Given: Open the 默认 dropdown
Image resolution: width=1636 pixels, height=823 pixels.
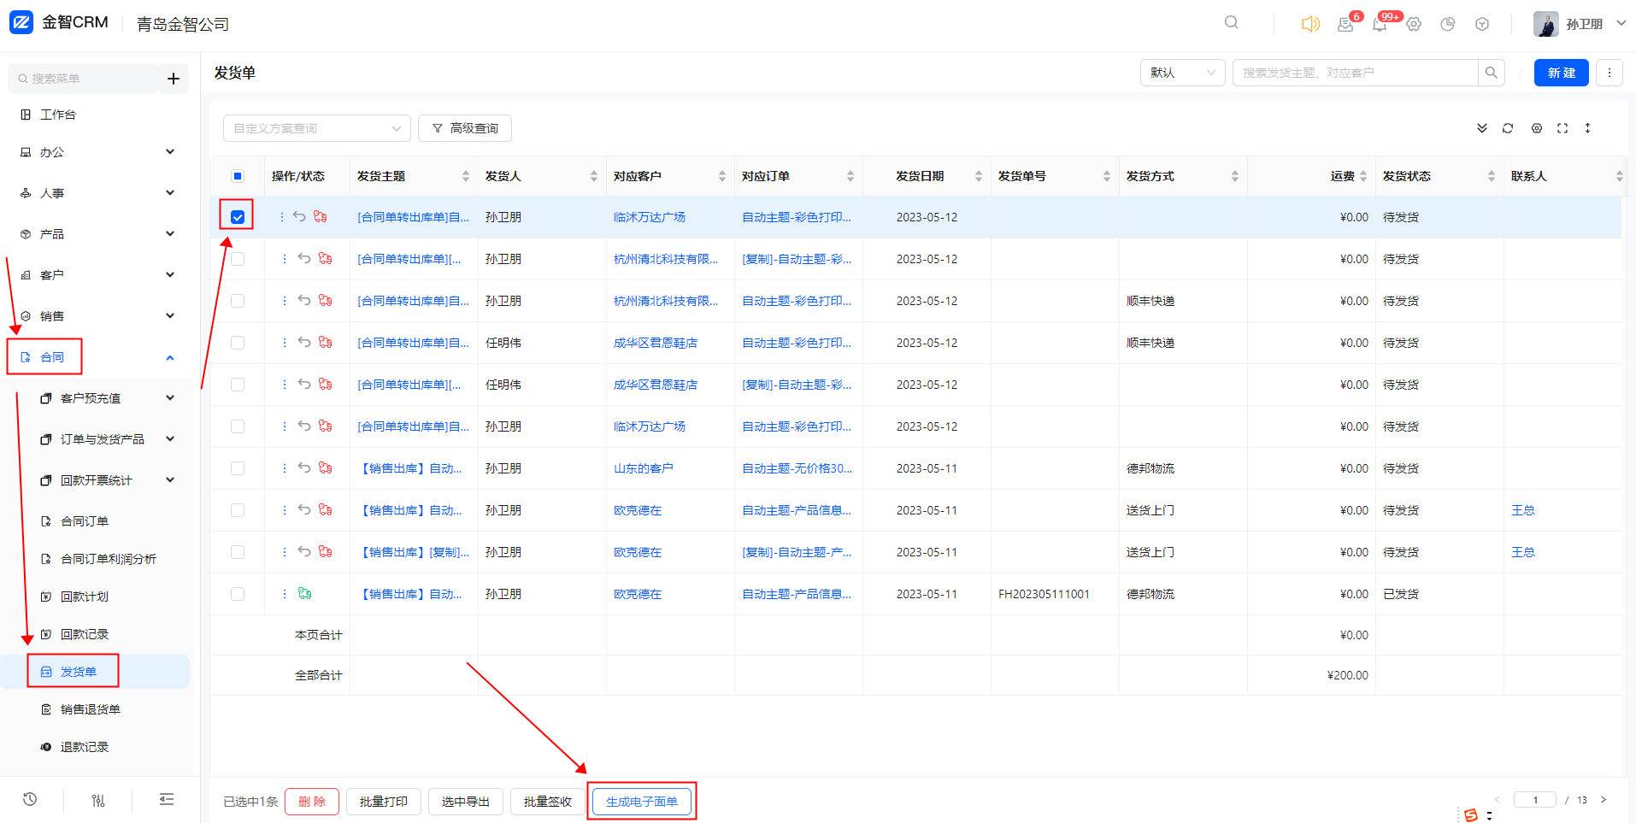Looking at the screenshot, I should pos(1182,73).
